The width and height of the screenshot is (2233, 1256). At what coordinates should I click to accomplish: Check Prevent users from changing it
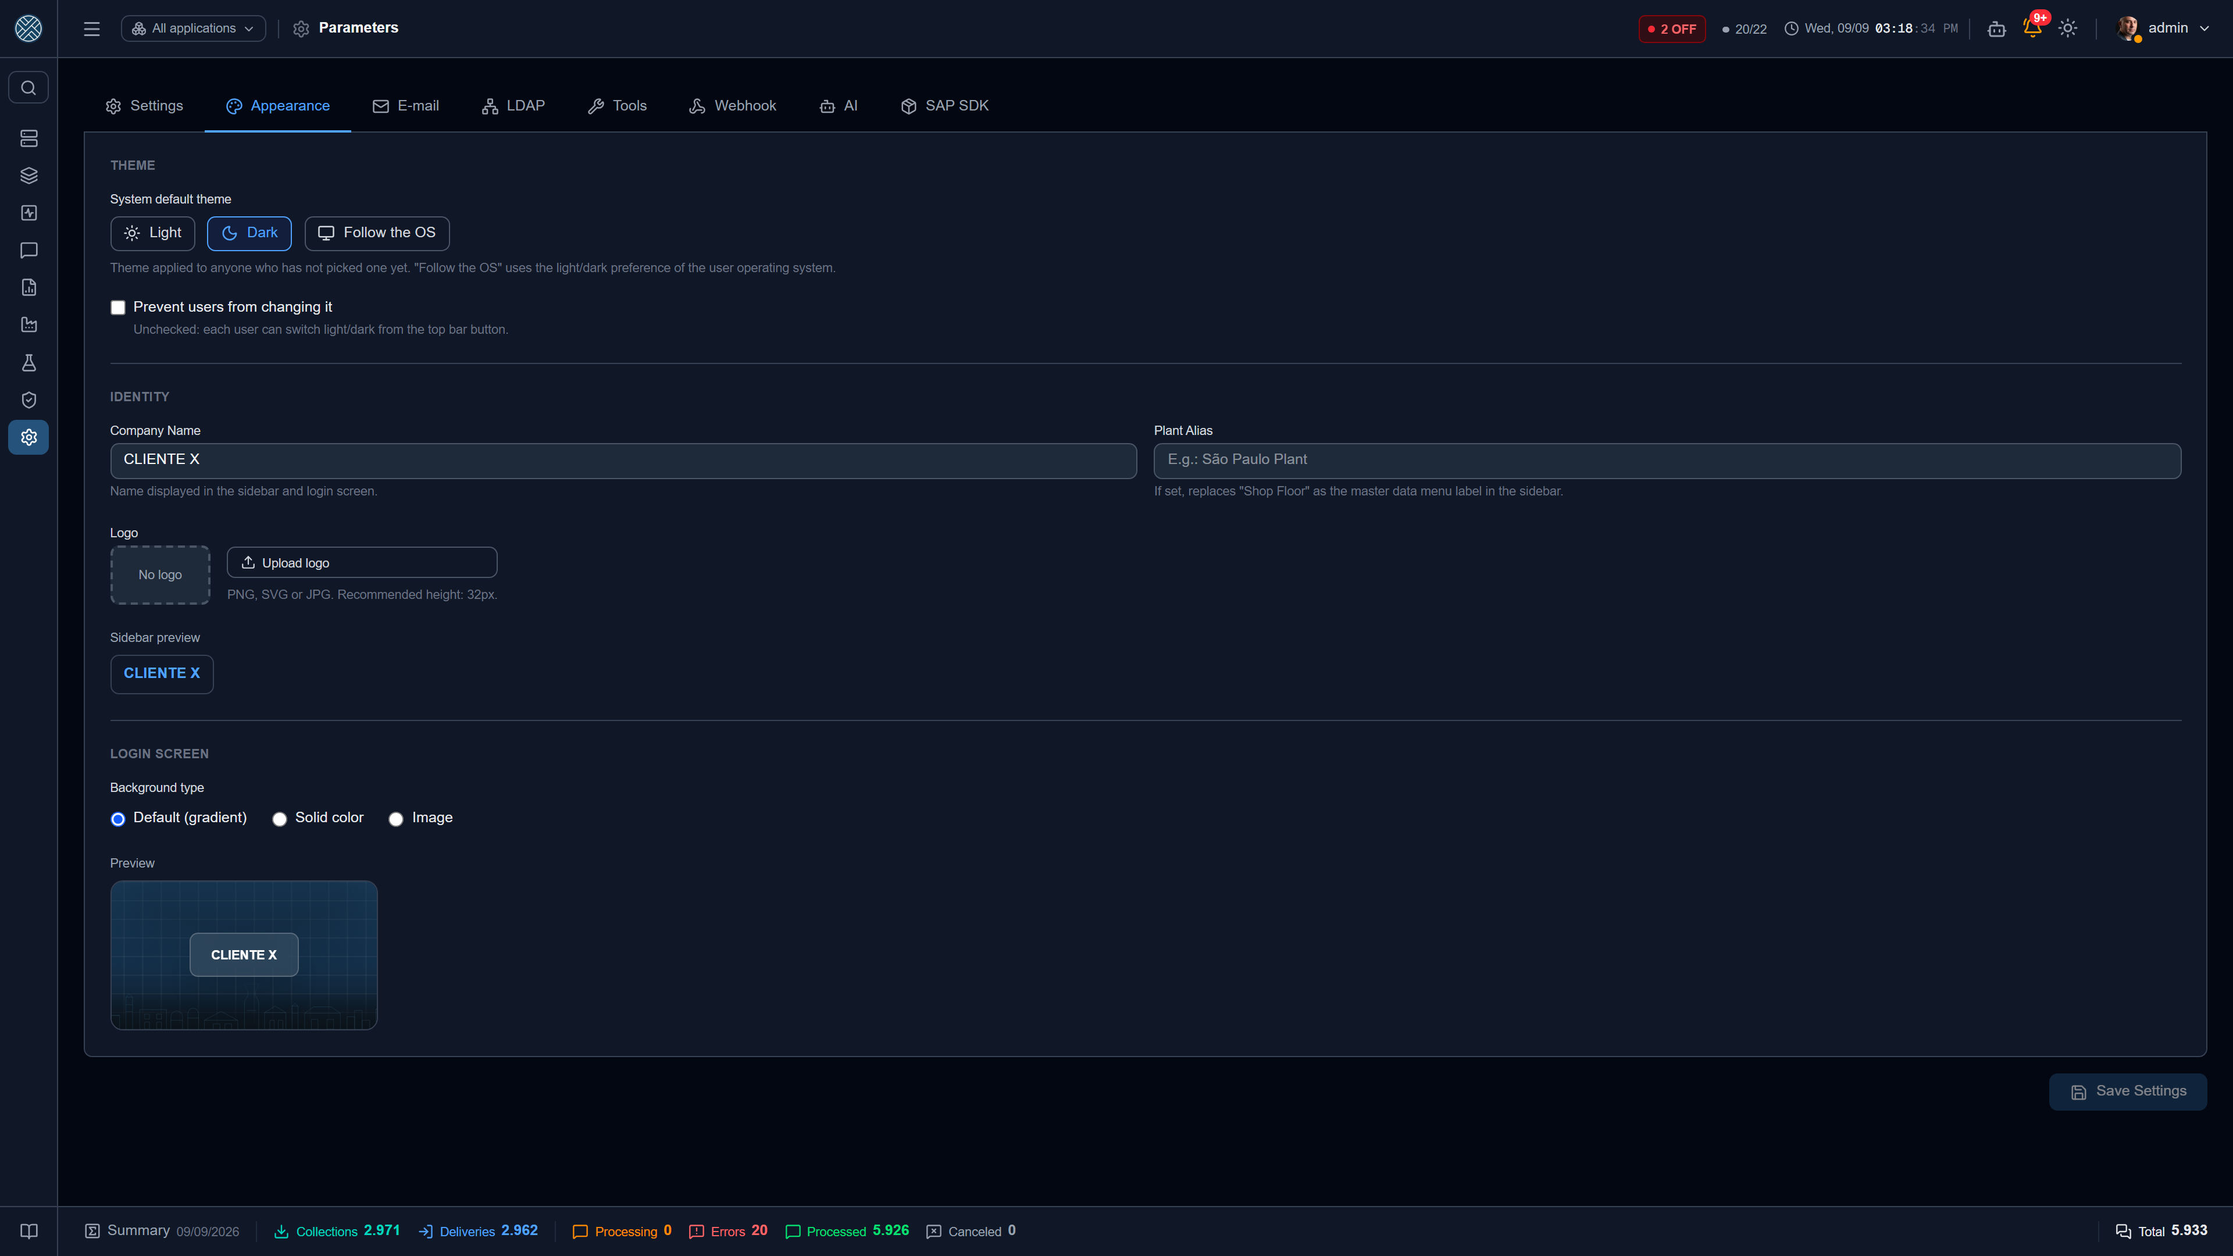click(118, 308)
